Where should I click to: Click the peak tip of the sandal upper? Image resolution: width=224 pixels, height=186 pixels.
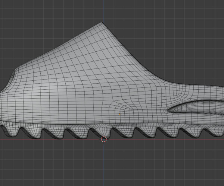click(x=102, y=23)
